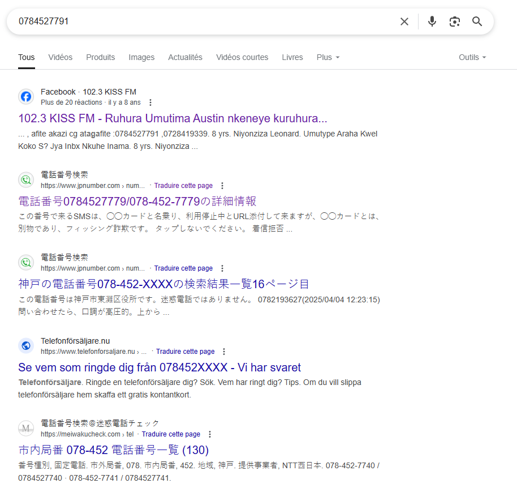Viewport: 517px width, 492px height.
Task: Switch to the Produits tab
Action: click(x=101, y=57)
